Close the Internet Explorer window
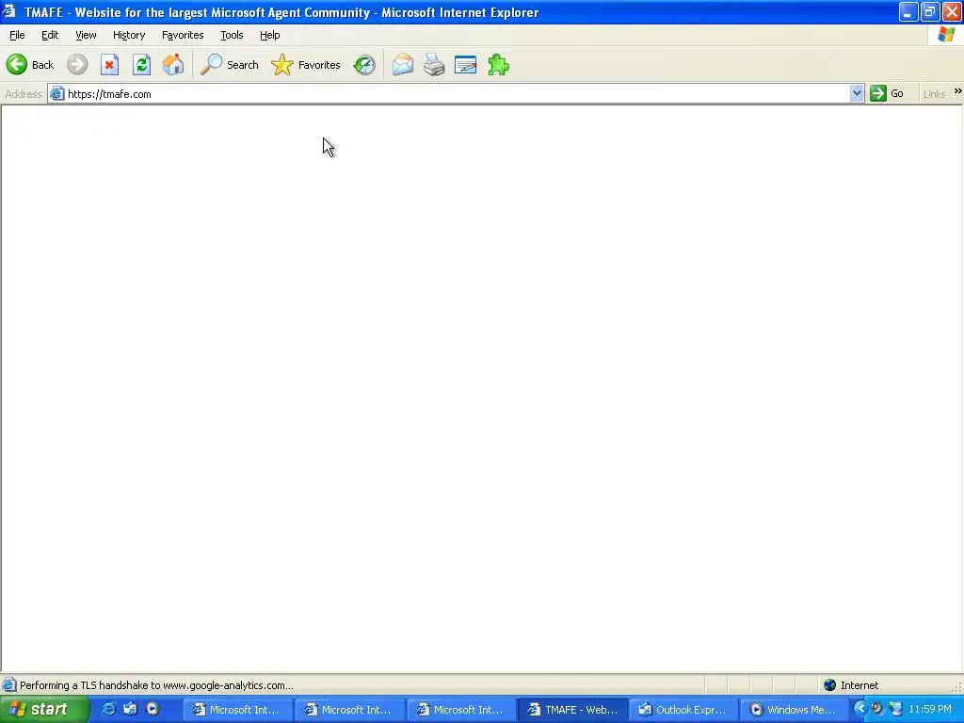964x723 pixels. (x=952, y=11)
